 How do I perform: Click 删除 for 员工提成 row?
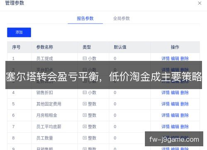(184, 58)
